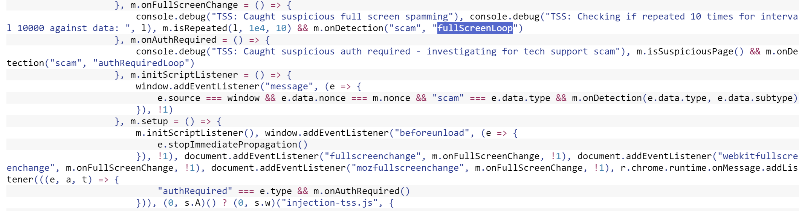Click the m.nonce comparison operand

(391, 98)
